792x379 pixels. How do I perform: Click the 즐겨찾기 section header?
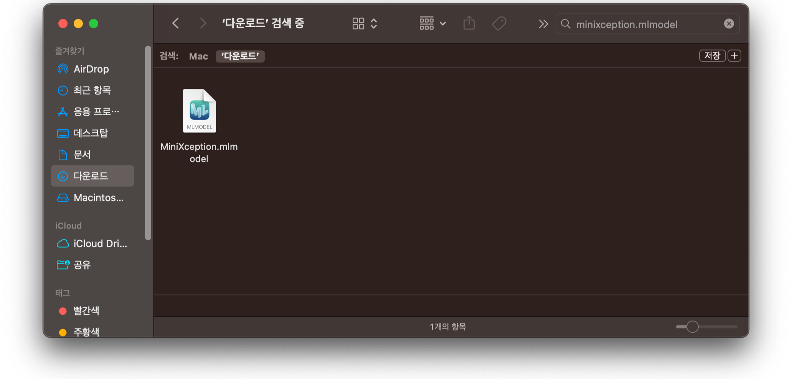click(69, 51)
